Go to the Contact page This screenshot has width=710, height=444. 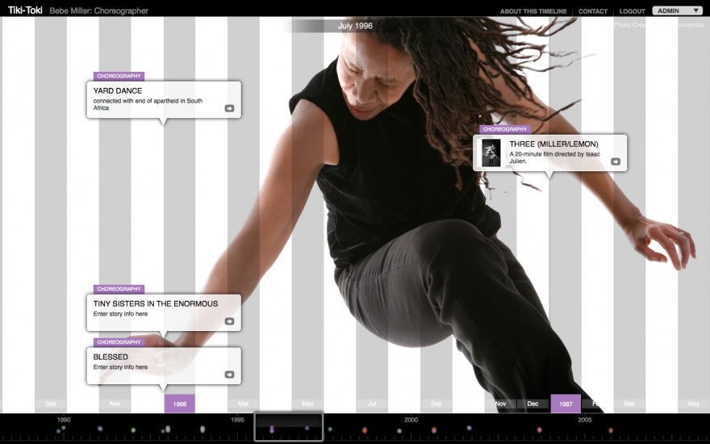click(593, 11)
